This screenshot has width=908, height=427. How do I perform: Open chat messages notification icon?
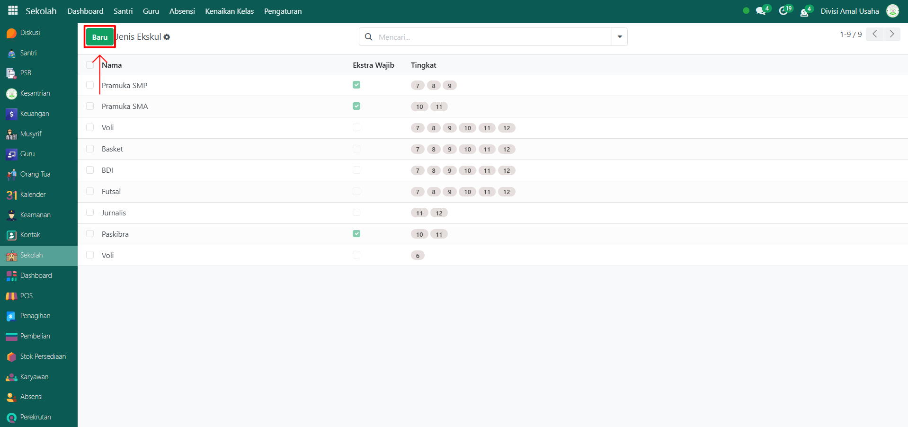click(761, 11)
